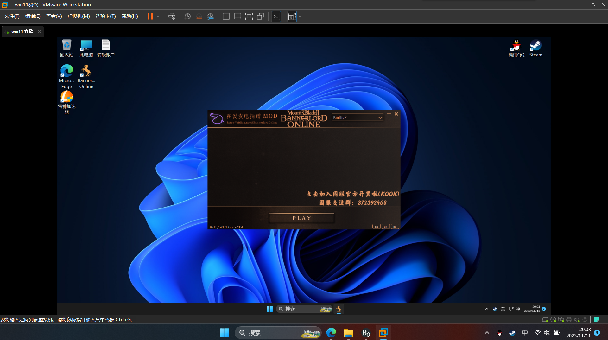Select the 雷神加速器 desktop icon

click(x=66, y=103)
